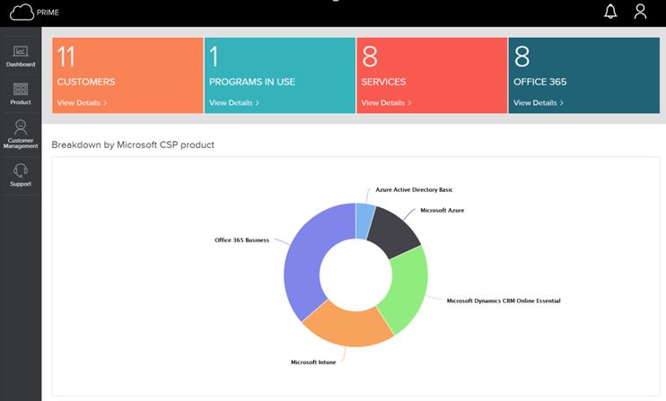Follow View Details on Office 365 tile
Screen dimensions: 666x401
tap(539, 103)
